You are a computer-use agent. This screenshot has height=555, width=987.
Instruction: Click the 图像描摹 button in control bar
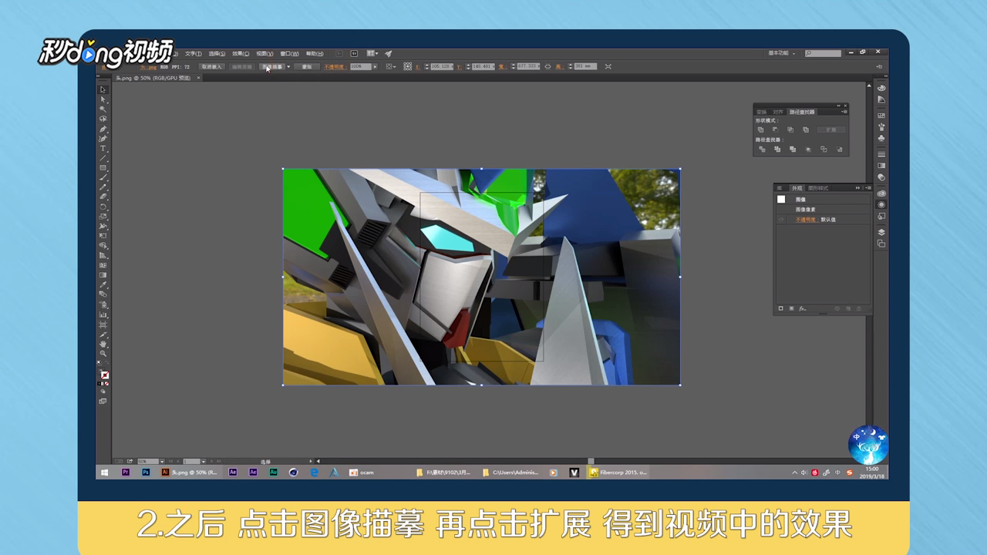[273, 67]
